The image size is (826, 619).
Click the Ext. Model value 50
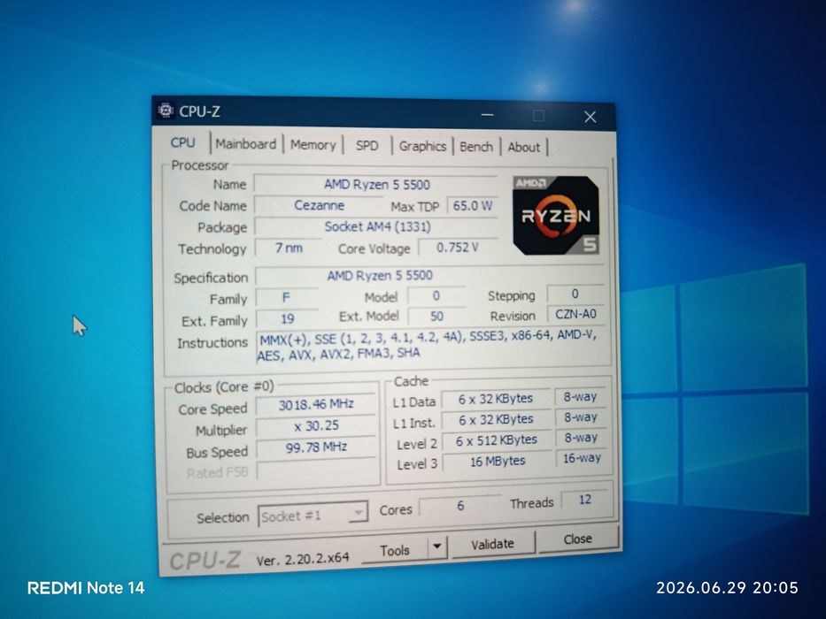tap(436, 316)
